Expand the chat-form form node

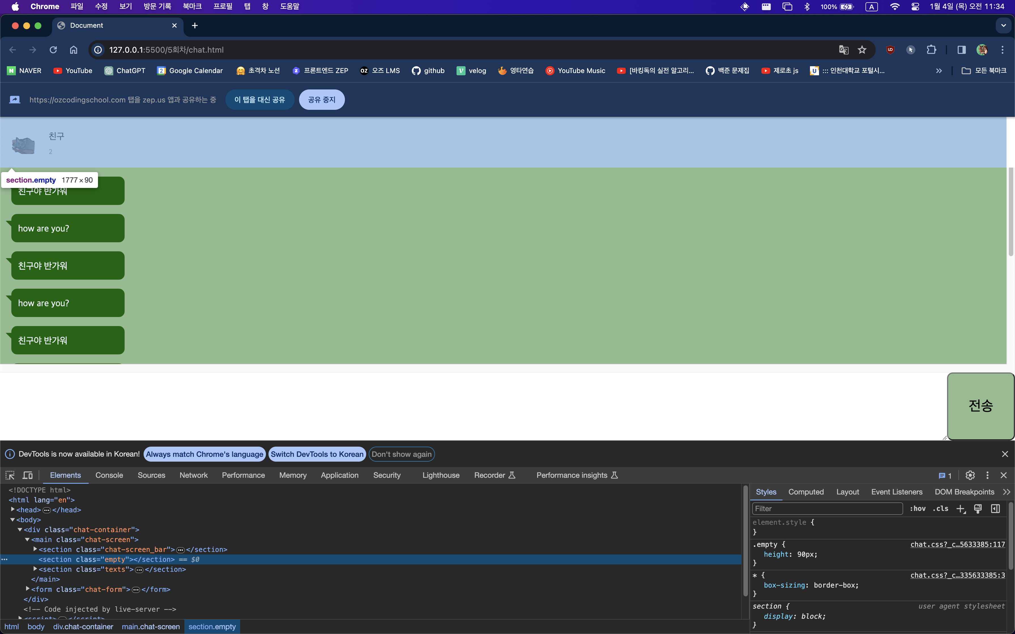[x=28, y=589]
